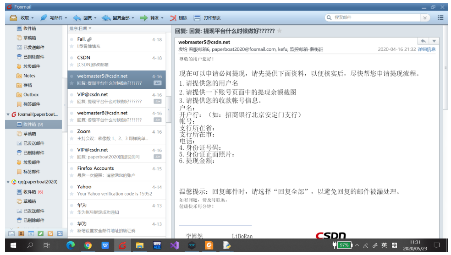This screenshot has height=255, width=451.
Task: Toggle star on the Zoom message
Action: pos(71,138)
